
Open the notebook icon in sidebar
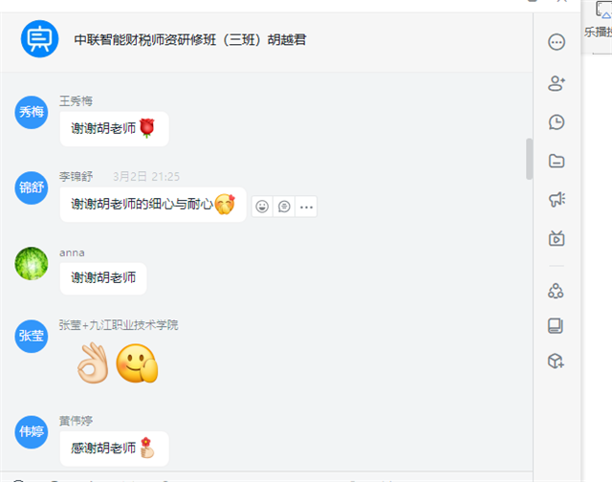[x=556, y=326]
